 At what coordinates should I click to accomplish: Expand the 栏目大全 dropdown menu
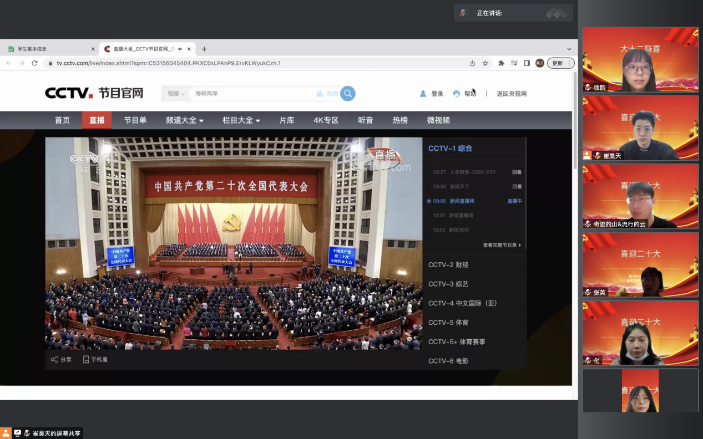coord(241,120)
